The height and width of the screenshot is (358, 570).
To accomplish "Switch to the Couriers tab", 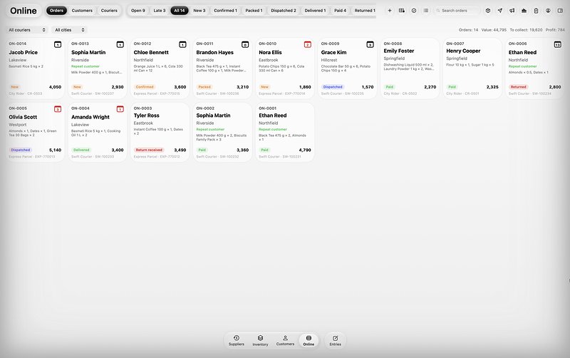I will tap(109, 11).
